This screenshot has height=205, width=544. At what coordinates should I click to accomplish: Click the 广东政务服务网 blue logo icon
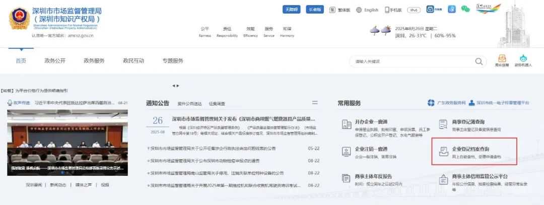coord(431,103)
